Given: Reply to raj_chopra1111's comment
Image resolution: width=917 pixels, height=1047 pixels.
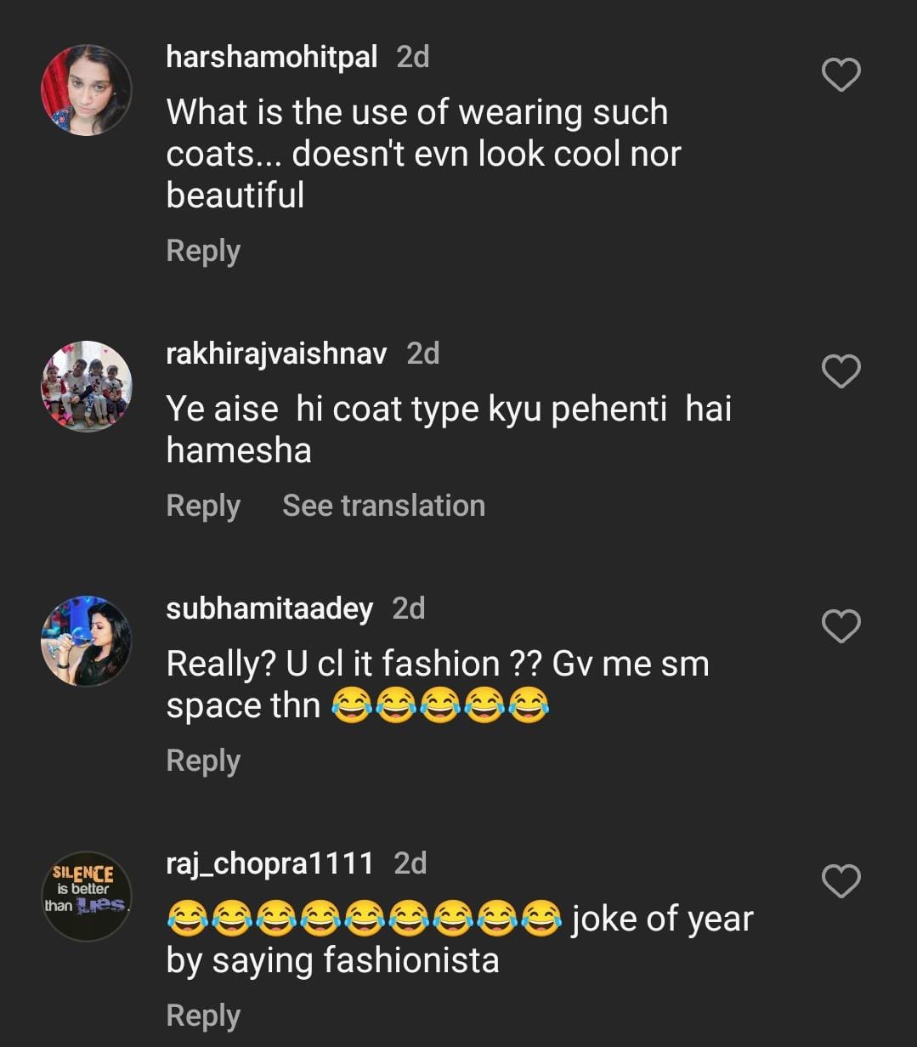Looking at the screenshot, I should point(203,1016).
